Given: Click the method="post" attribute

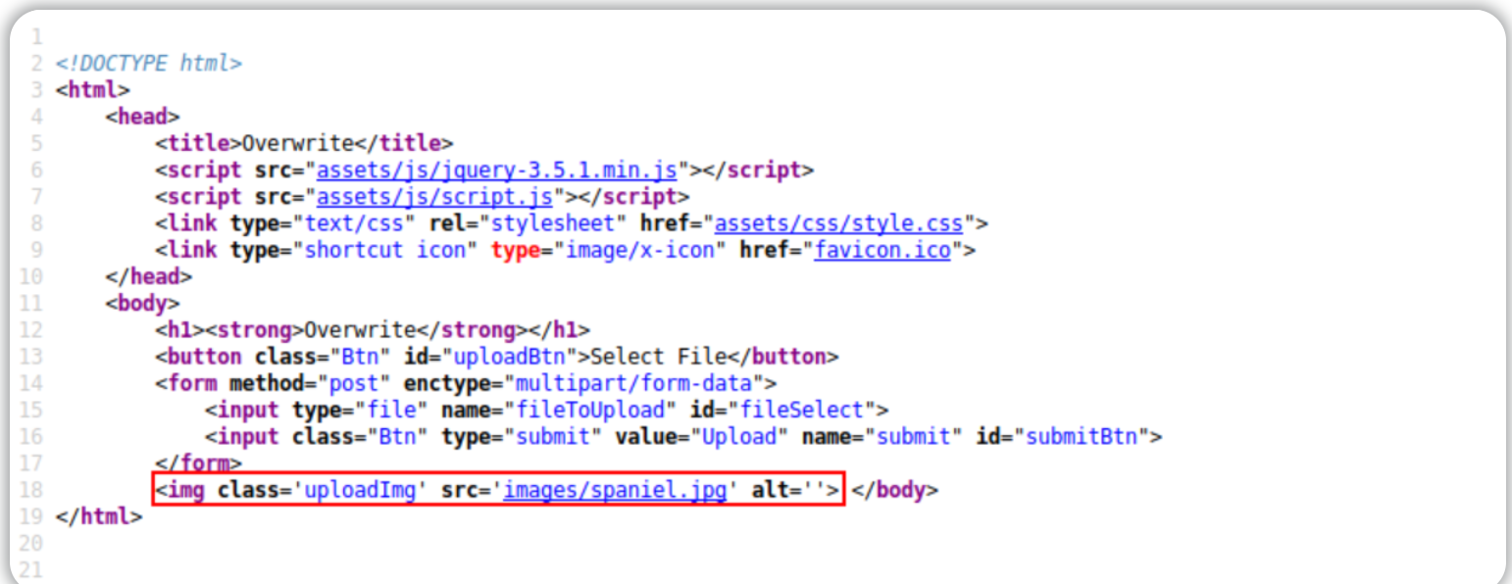Looking at the screenshot, I should pos(310,383).
